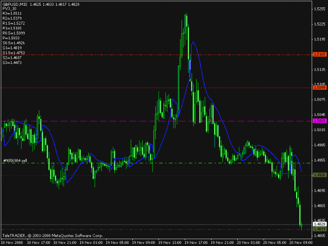
Task: Click the 1.5195 price scale label
Action: coord(320,39)
